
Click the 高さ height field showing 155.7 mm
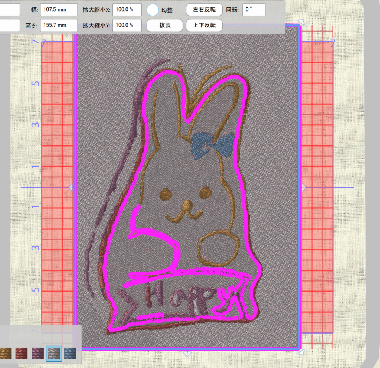click(x=59, y=26)
